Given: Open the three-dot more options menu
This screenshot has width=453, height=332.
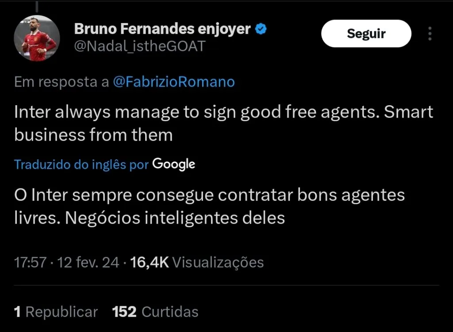Looking at the screenshot, I should coord(430,34).
